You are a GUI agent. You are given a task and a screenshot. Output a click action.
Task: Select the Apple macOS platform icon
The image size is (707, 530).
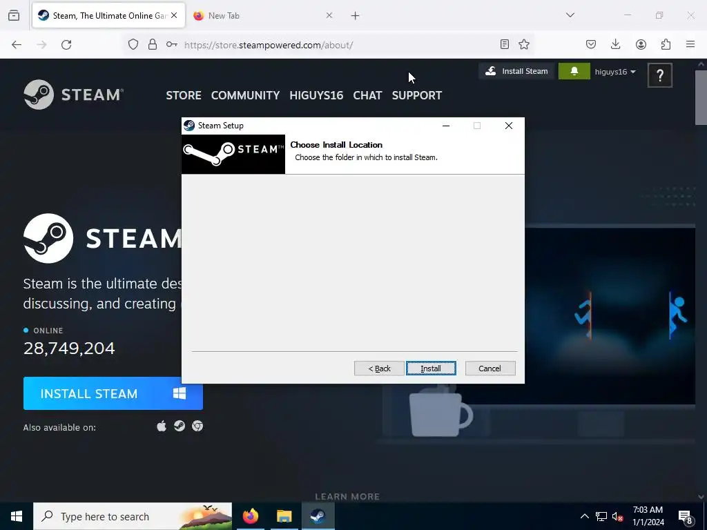162,426
